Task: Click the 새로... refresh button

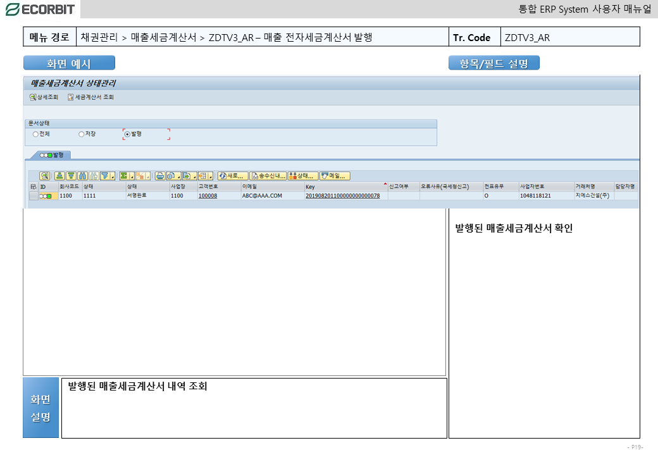Action: (x=232, y=176)
